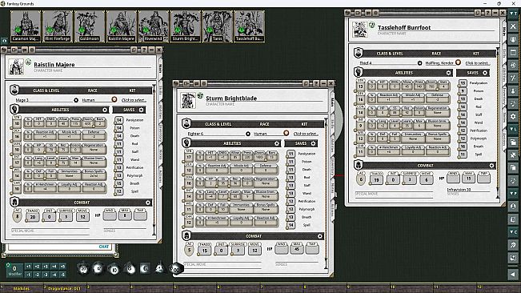Image resolution: width=521 pixels, height=293 pixels.
Task: Select the Goldmoon character portrait
Action: coord(90,26)
